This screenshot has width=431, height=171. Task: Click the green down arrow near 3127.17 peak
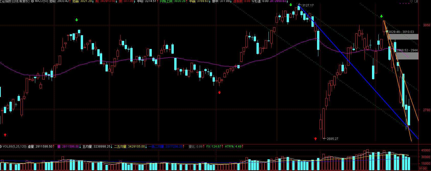click(291, 5)
